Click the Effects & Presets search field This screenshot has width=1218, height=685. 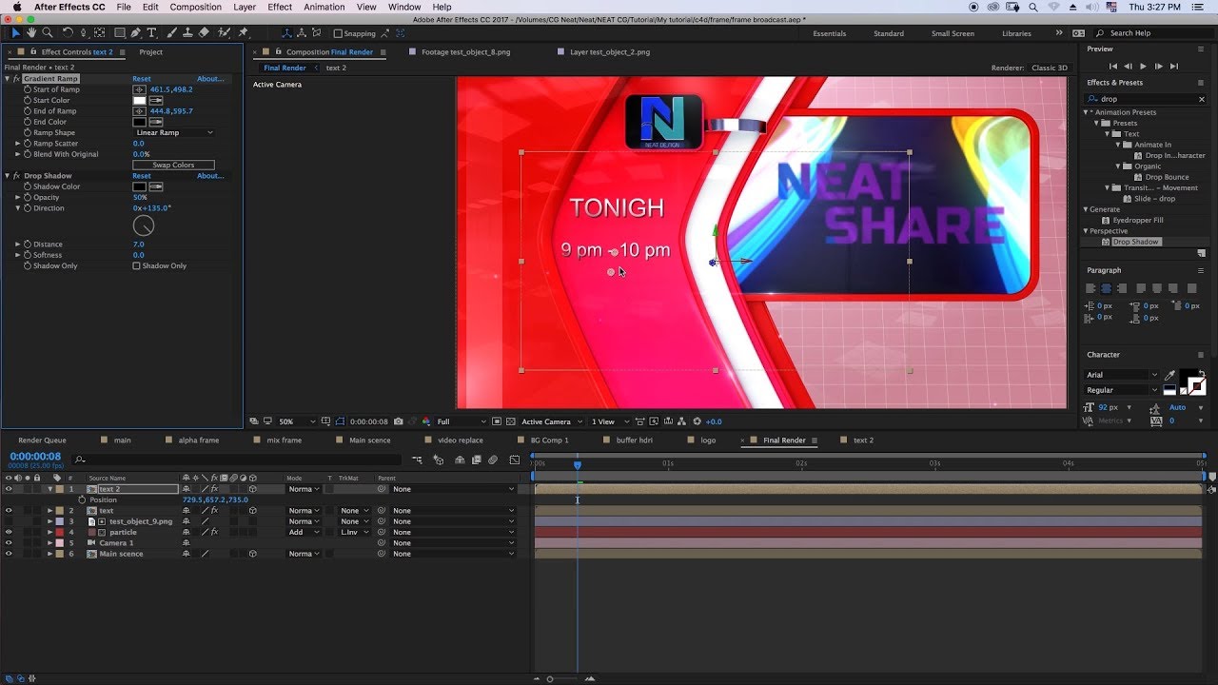click(1147, 99)
